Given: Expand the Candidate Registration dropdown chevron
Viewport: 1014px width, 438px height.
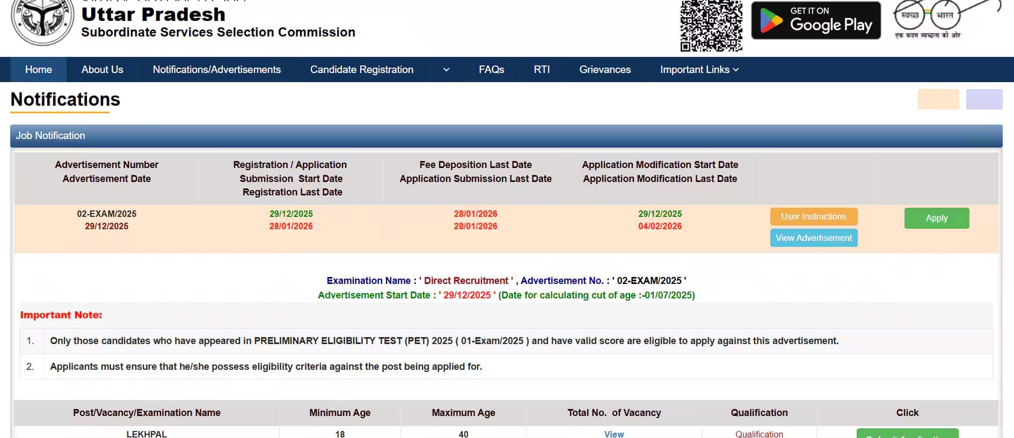Looking at the screenshot, I should point(446,70).
